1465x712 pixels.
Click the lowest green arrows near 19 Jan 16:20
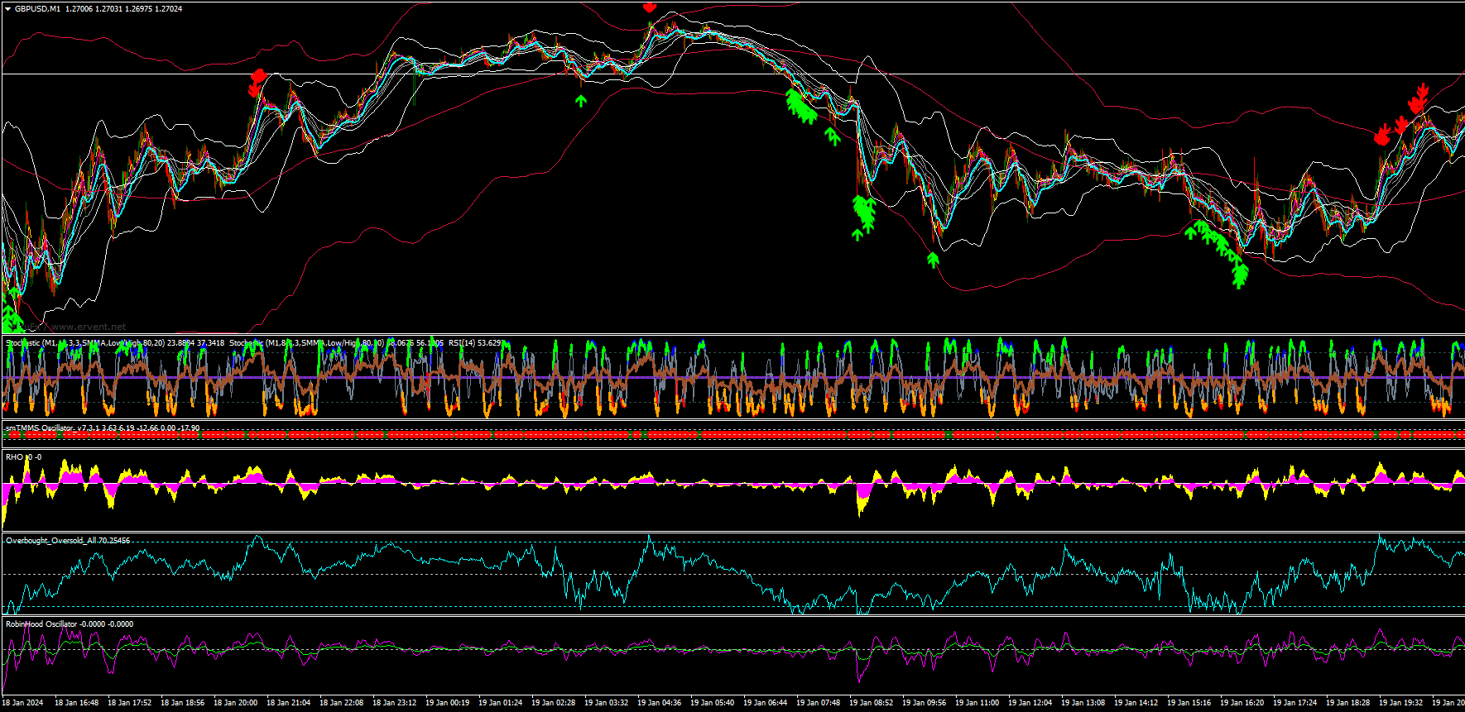click(1239, 275)
